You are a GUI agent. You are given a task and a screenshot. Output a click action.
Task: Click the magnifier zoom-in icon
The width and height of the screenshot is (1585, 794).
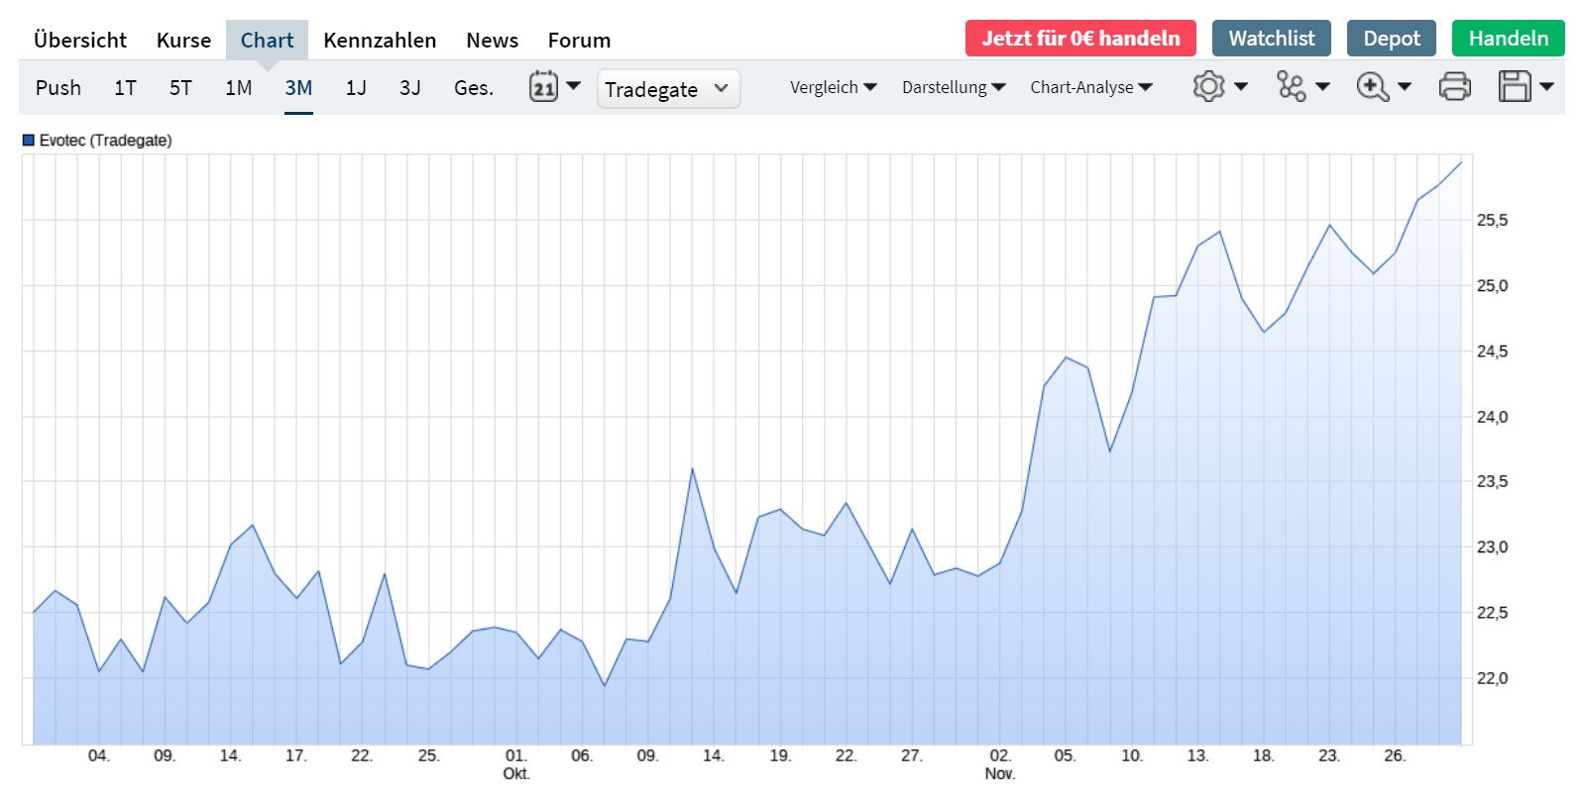[x=1373, y=87]
